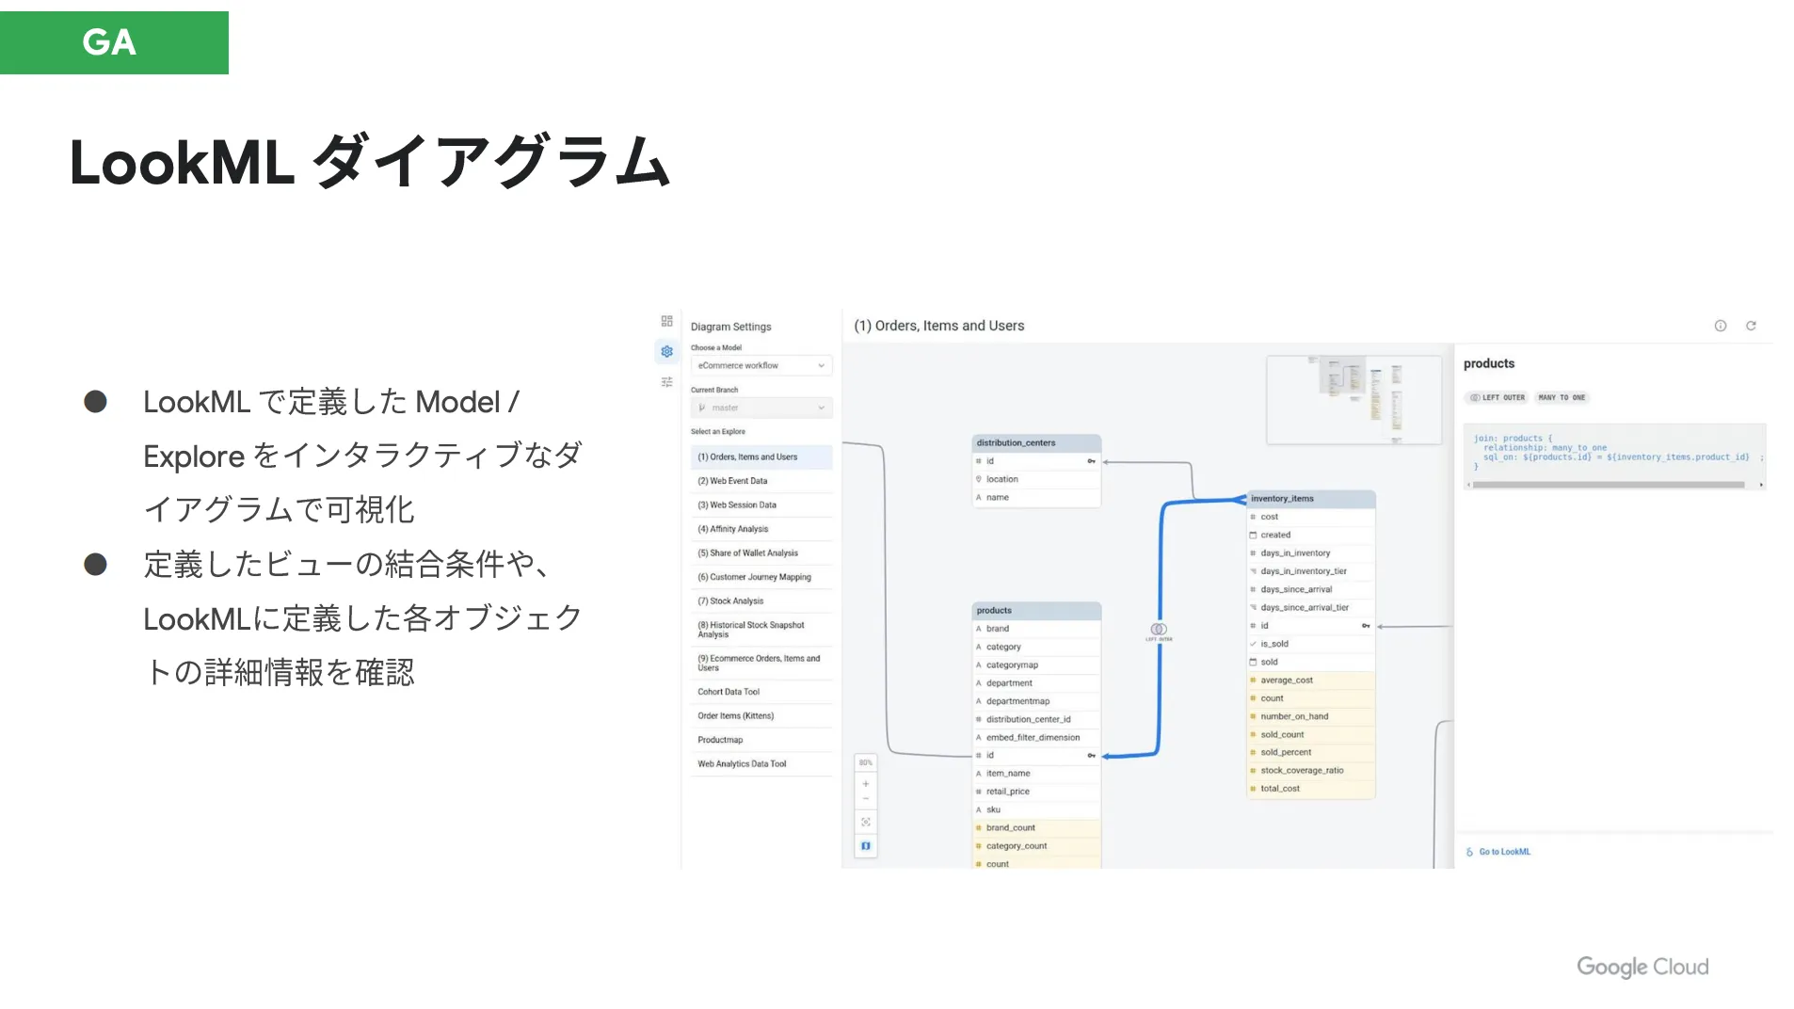Click the products table header
Image resolution: width=1794 pixels, height=1009 pixels.
point(1036,610)
